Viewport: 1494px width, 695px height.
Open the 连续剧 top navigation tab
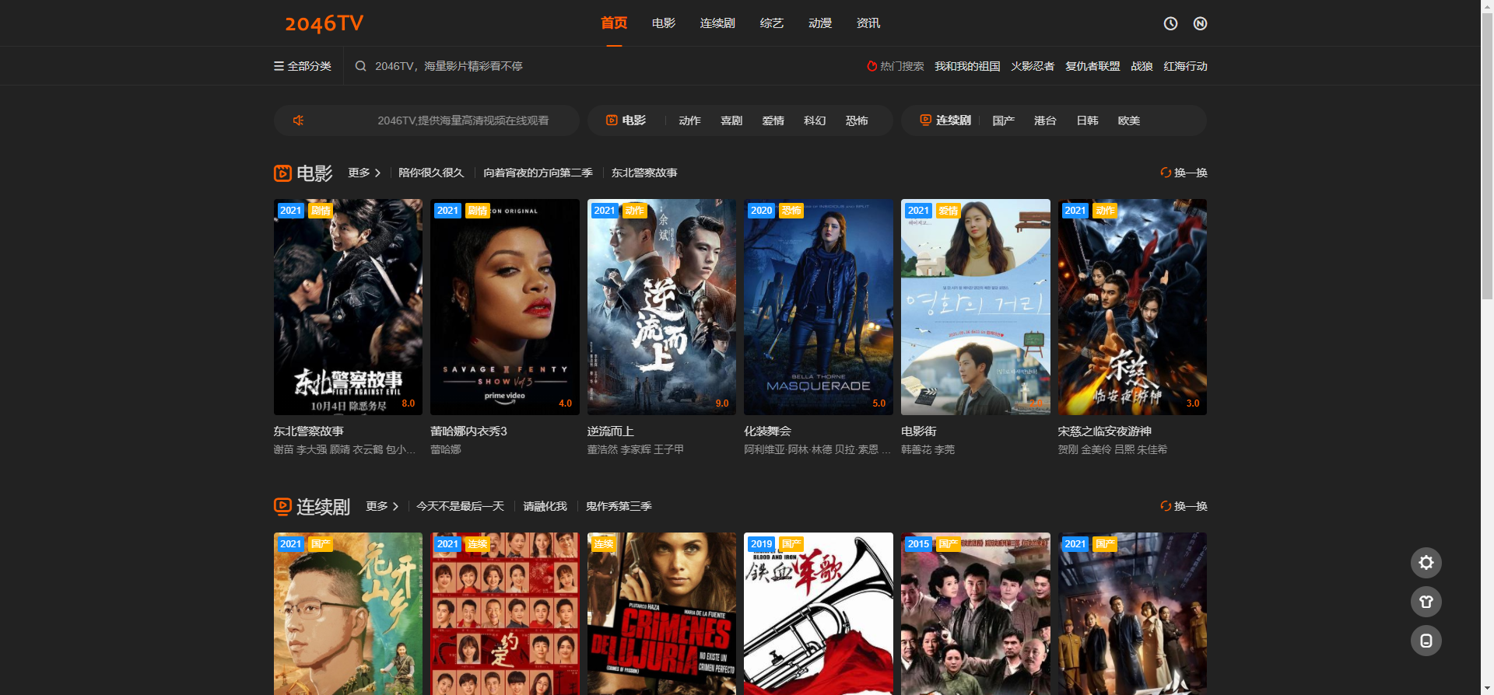[x=717, y=23]
